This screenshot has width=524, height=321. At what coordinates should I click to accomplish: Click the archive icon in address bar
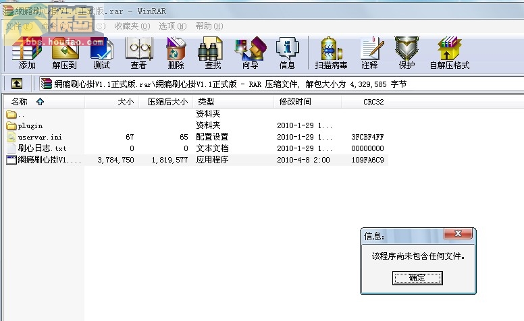[47, 84]
